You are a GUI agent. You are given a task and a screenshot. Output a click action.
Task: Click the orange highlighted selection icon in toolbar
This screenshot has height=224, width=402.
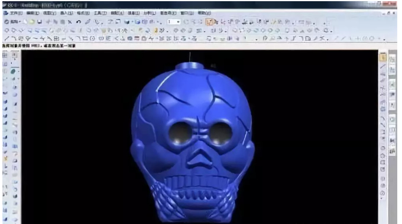coord(210,22)
